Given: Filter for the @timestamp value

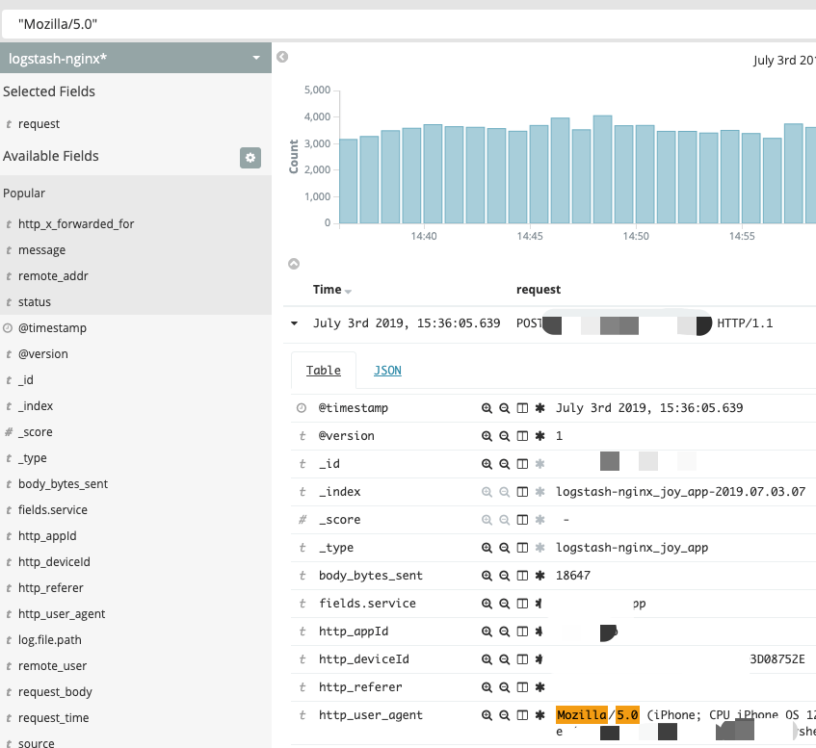Looking at the screenshot, I should pyautogui.click(x=487, y=408).
